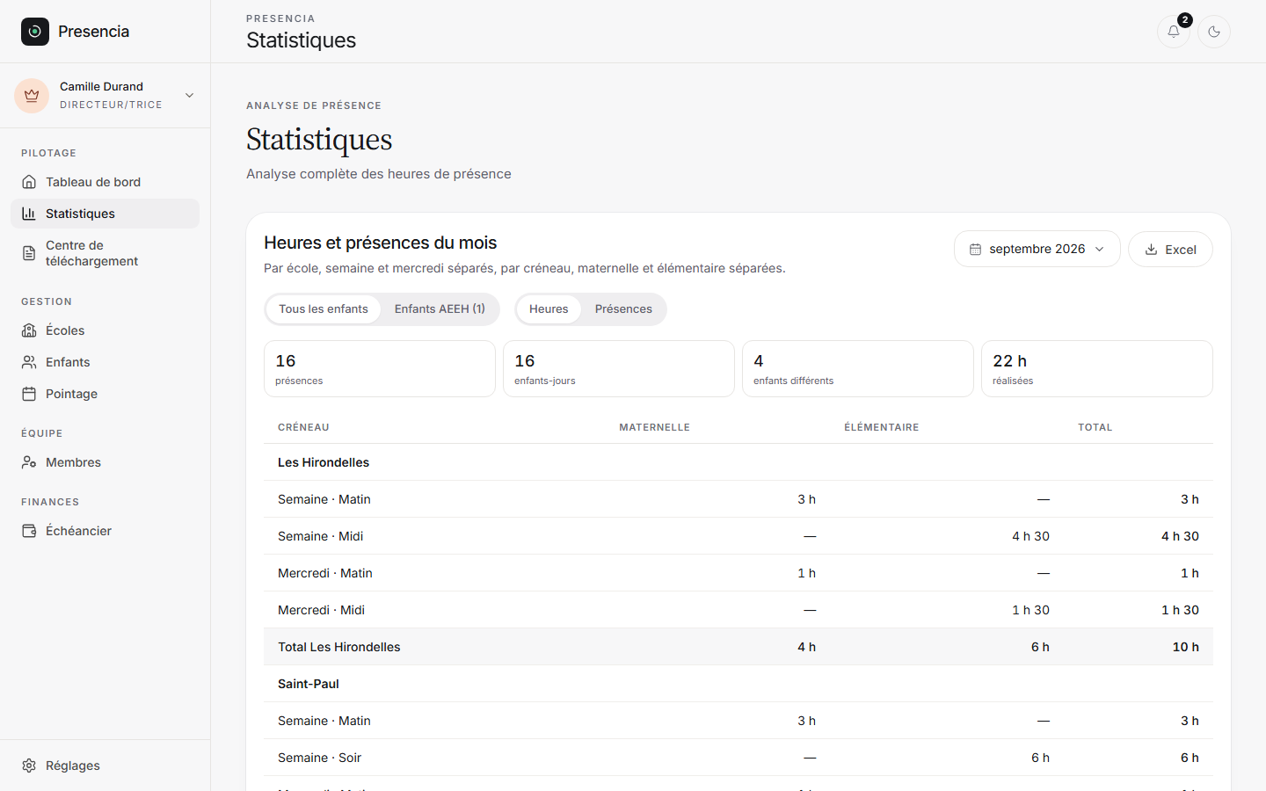Viewport: 1266px width, 791px height.
Task: Select the Heures view
Action: 549,309
